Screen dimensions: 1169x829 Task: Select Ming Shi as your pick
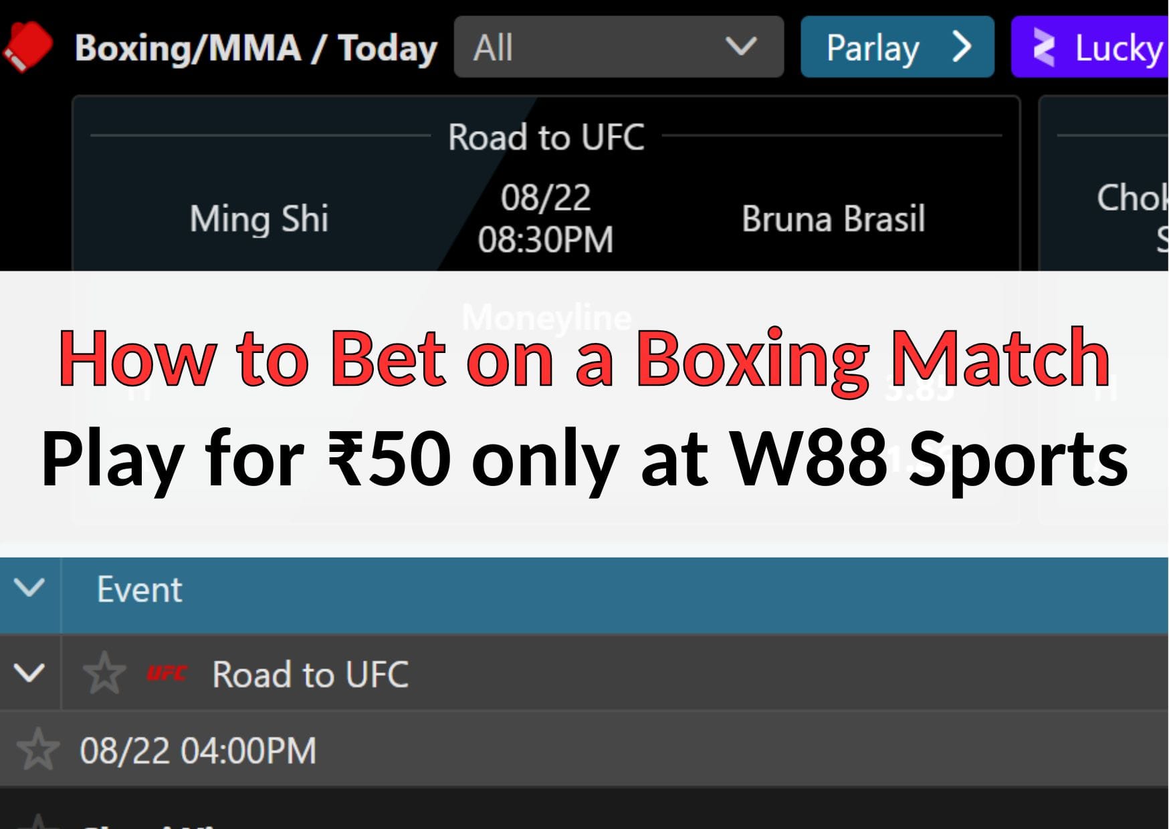(259, 217)
